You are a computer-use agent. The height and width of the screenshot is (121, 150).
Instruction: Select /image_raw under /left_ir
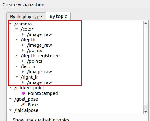click(x=40, y=72)
